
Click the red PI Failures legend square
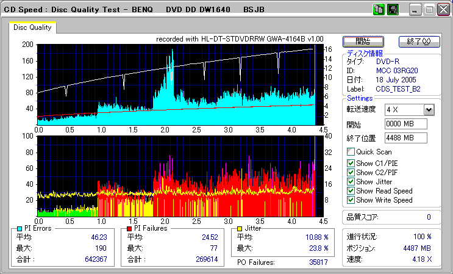pyautogui.click(x=130, y=228)
